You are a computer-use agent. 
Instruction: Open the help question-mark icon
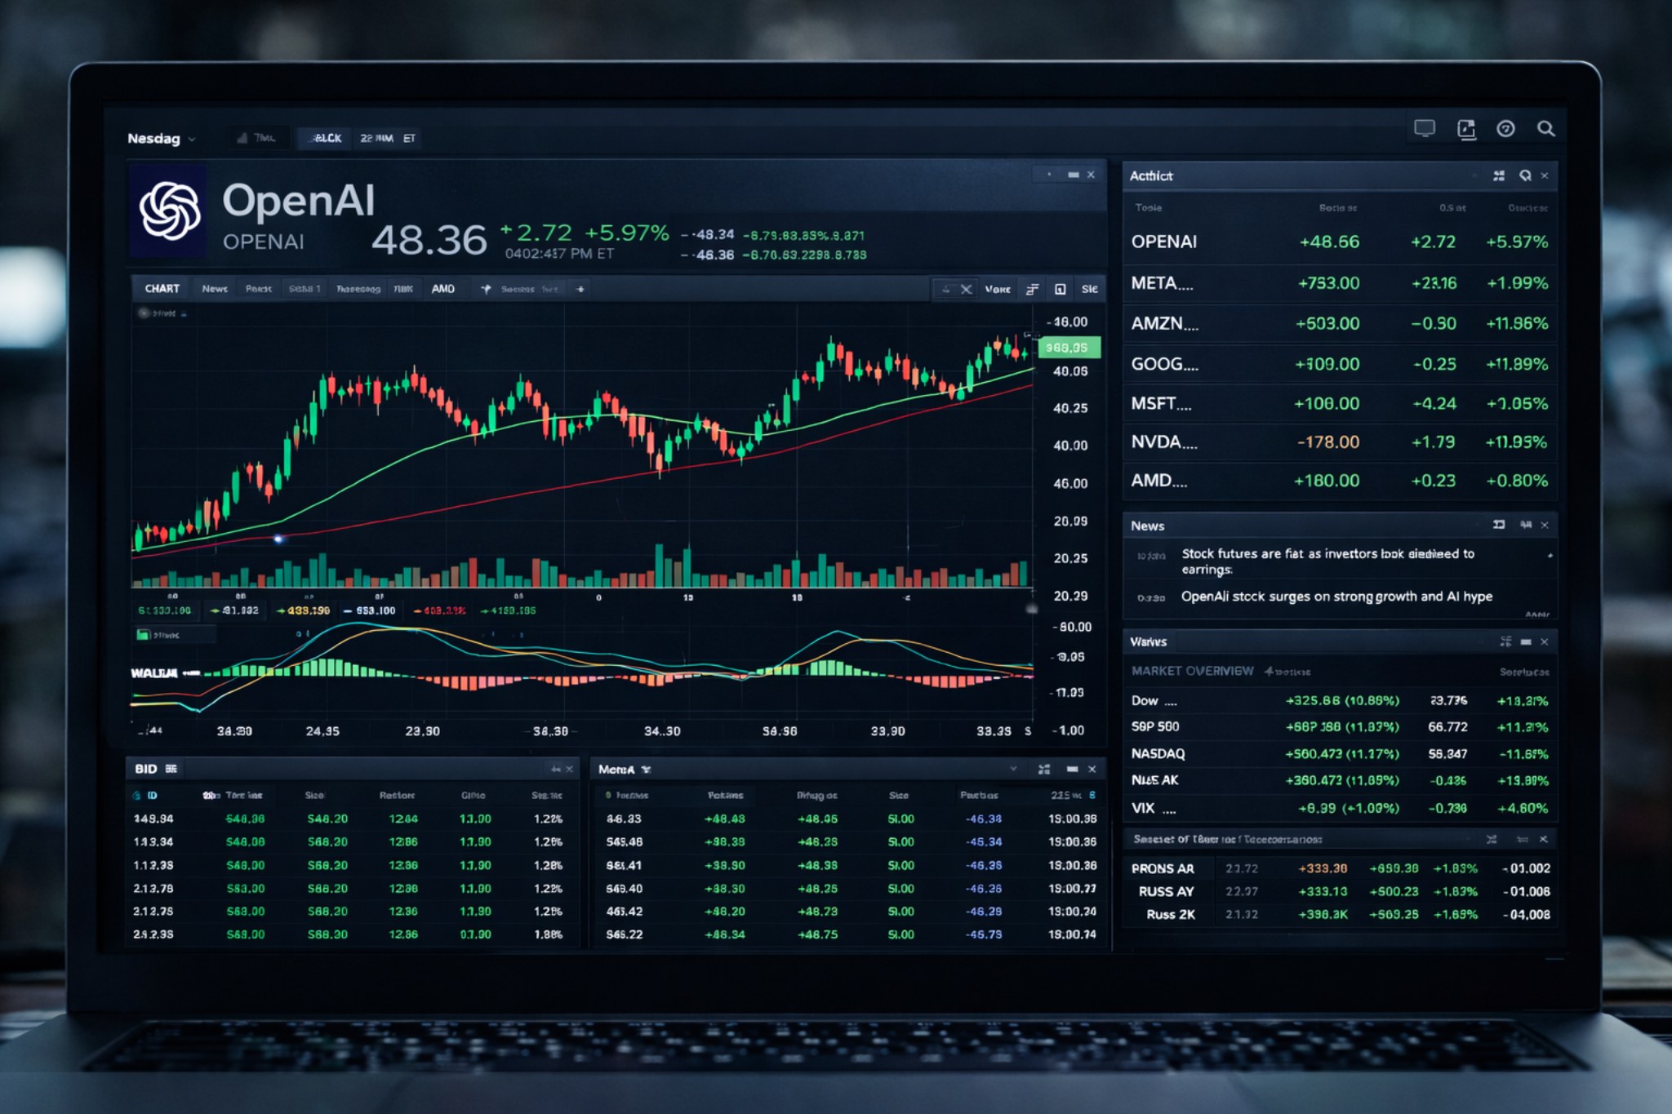click(x=1505, y=129)
